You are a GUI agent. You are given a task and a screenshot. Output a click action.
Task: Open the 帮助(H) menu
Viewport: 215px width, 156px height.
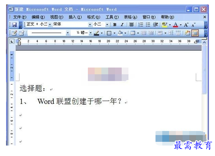[x=168, y=17]
